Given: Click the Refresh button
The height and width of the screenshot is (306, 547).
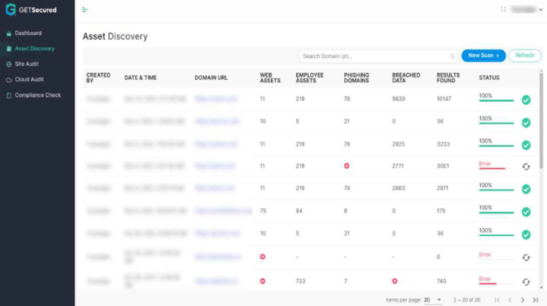Looking at the screenshot, I should 525,55.
